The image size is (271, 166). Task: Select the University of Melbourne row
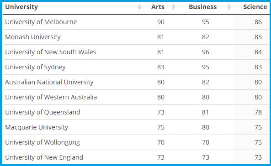pyautogui.click(x=136, y=22)
